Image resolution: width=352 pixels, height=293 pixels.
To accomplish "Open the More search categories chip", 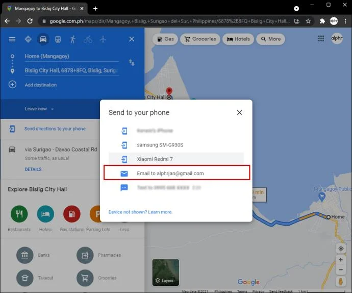I will [x=271, y=39].
